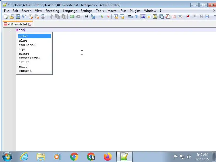Open the Edit menu
This screenshot has height=162, width=216.
(x=15, y=11)
